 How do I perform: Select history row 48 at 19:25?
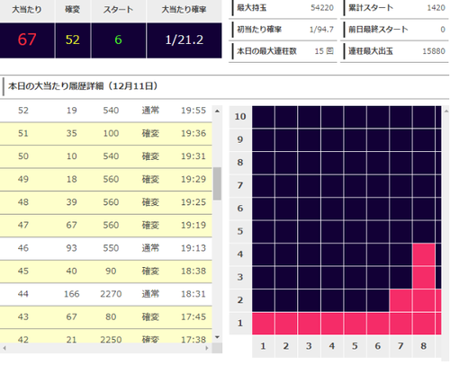point(106,202)
